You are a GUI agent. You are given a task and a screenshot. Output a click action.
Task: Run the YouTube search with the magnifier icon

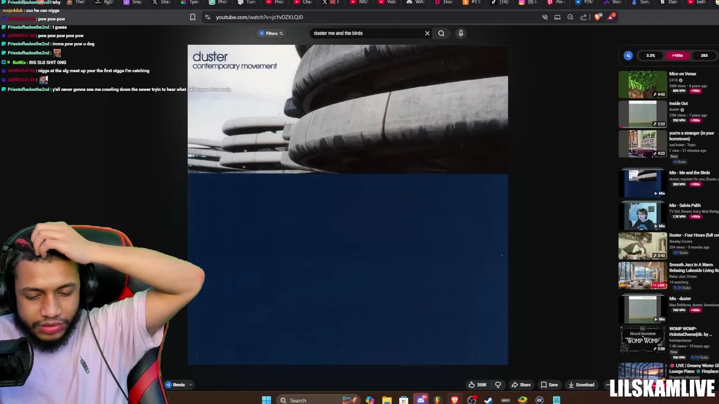441,33
